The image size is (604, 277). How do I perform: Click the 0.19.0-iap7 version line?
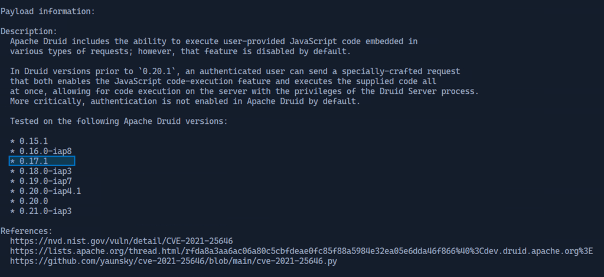44,181
